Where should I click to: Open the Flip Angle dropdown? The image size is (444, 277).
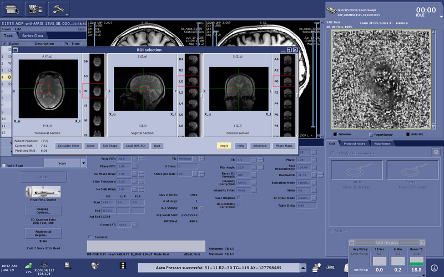(254, 167)
